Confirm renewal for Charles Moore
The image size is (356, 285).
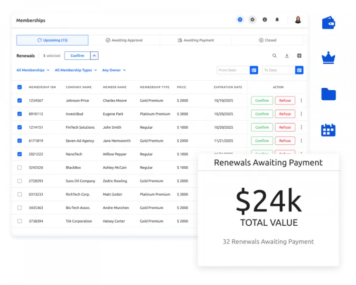tap(262, 100)
